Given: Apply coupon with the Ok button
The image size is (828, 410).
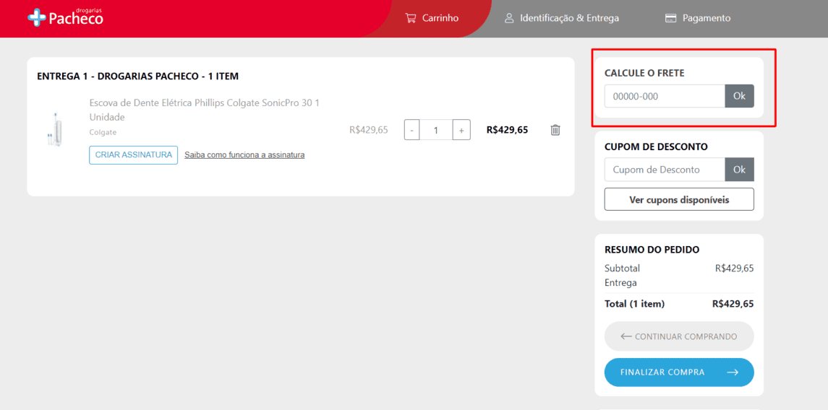Looking at the screenshot, I should [739, 170].
